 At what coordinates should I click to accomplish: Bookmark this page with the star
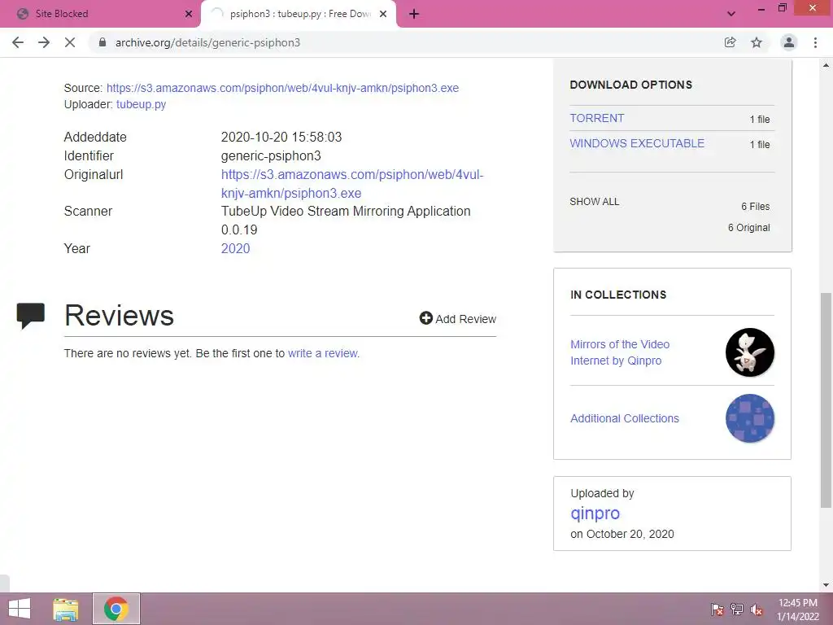757,42
